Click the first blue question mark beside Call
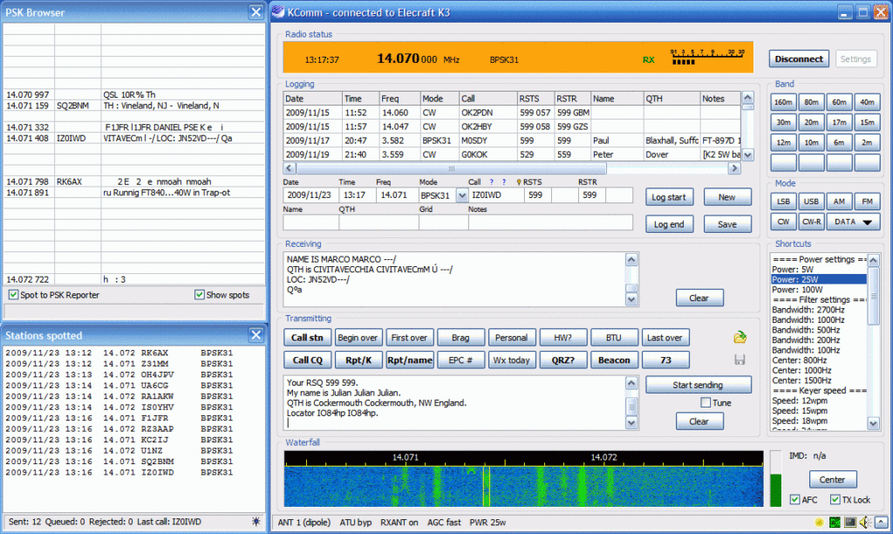The image size is (893, 534). click(493, 182)
